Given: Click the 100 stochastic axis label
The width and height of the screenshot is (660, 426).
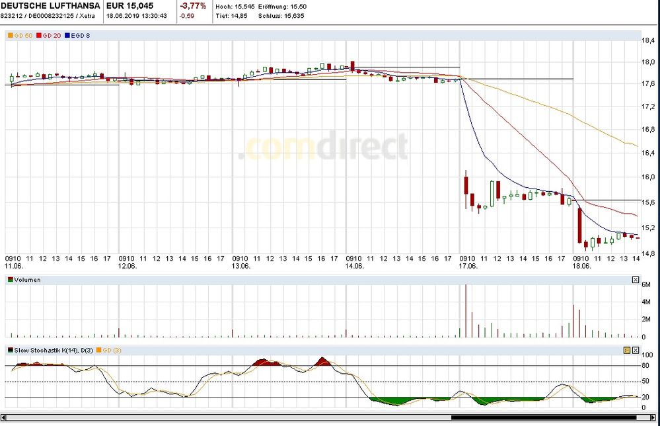Looking at the screenshot, I should point(647,355).
